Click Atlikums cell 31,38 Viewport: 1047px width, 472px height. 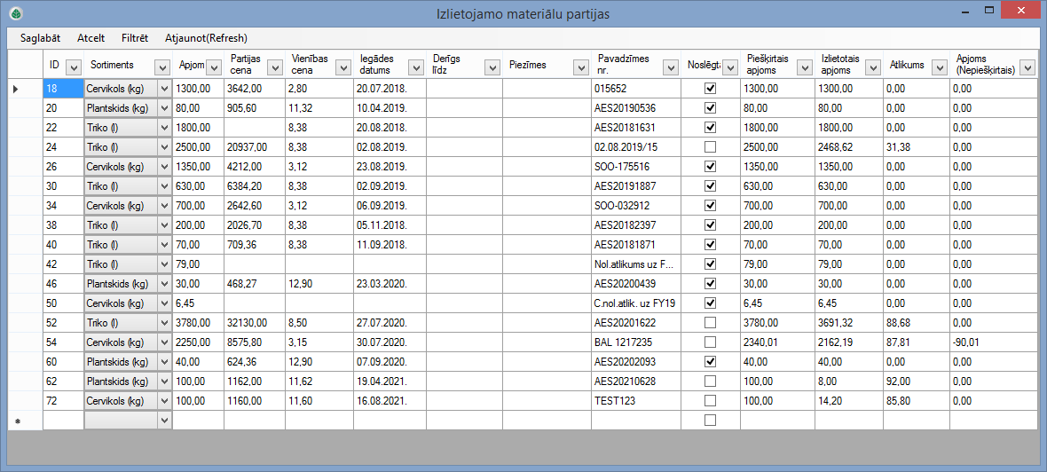click(916, 147)
